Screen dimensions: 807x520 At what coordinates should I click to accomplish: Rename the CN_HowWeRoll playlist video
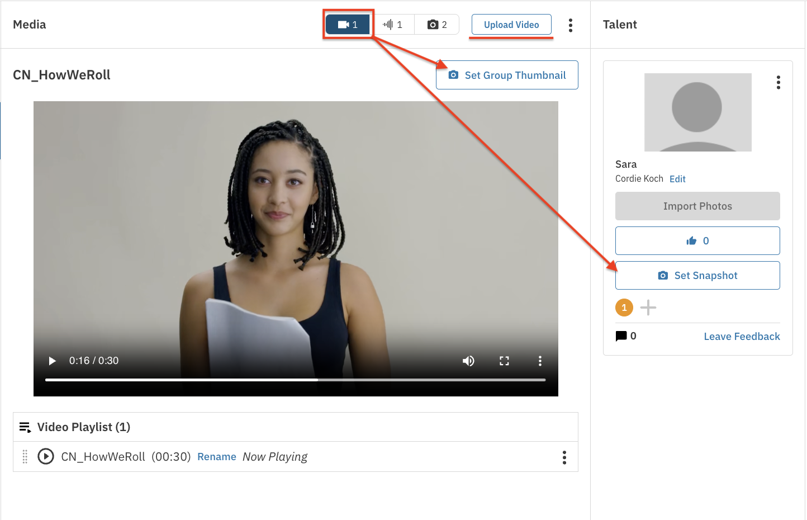(x=216, y=457)
